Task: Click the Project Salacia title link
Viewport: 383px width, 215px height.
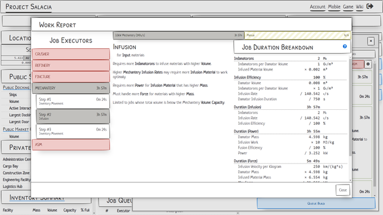Action: 29,7
